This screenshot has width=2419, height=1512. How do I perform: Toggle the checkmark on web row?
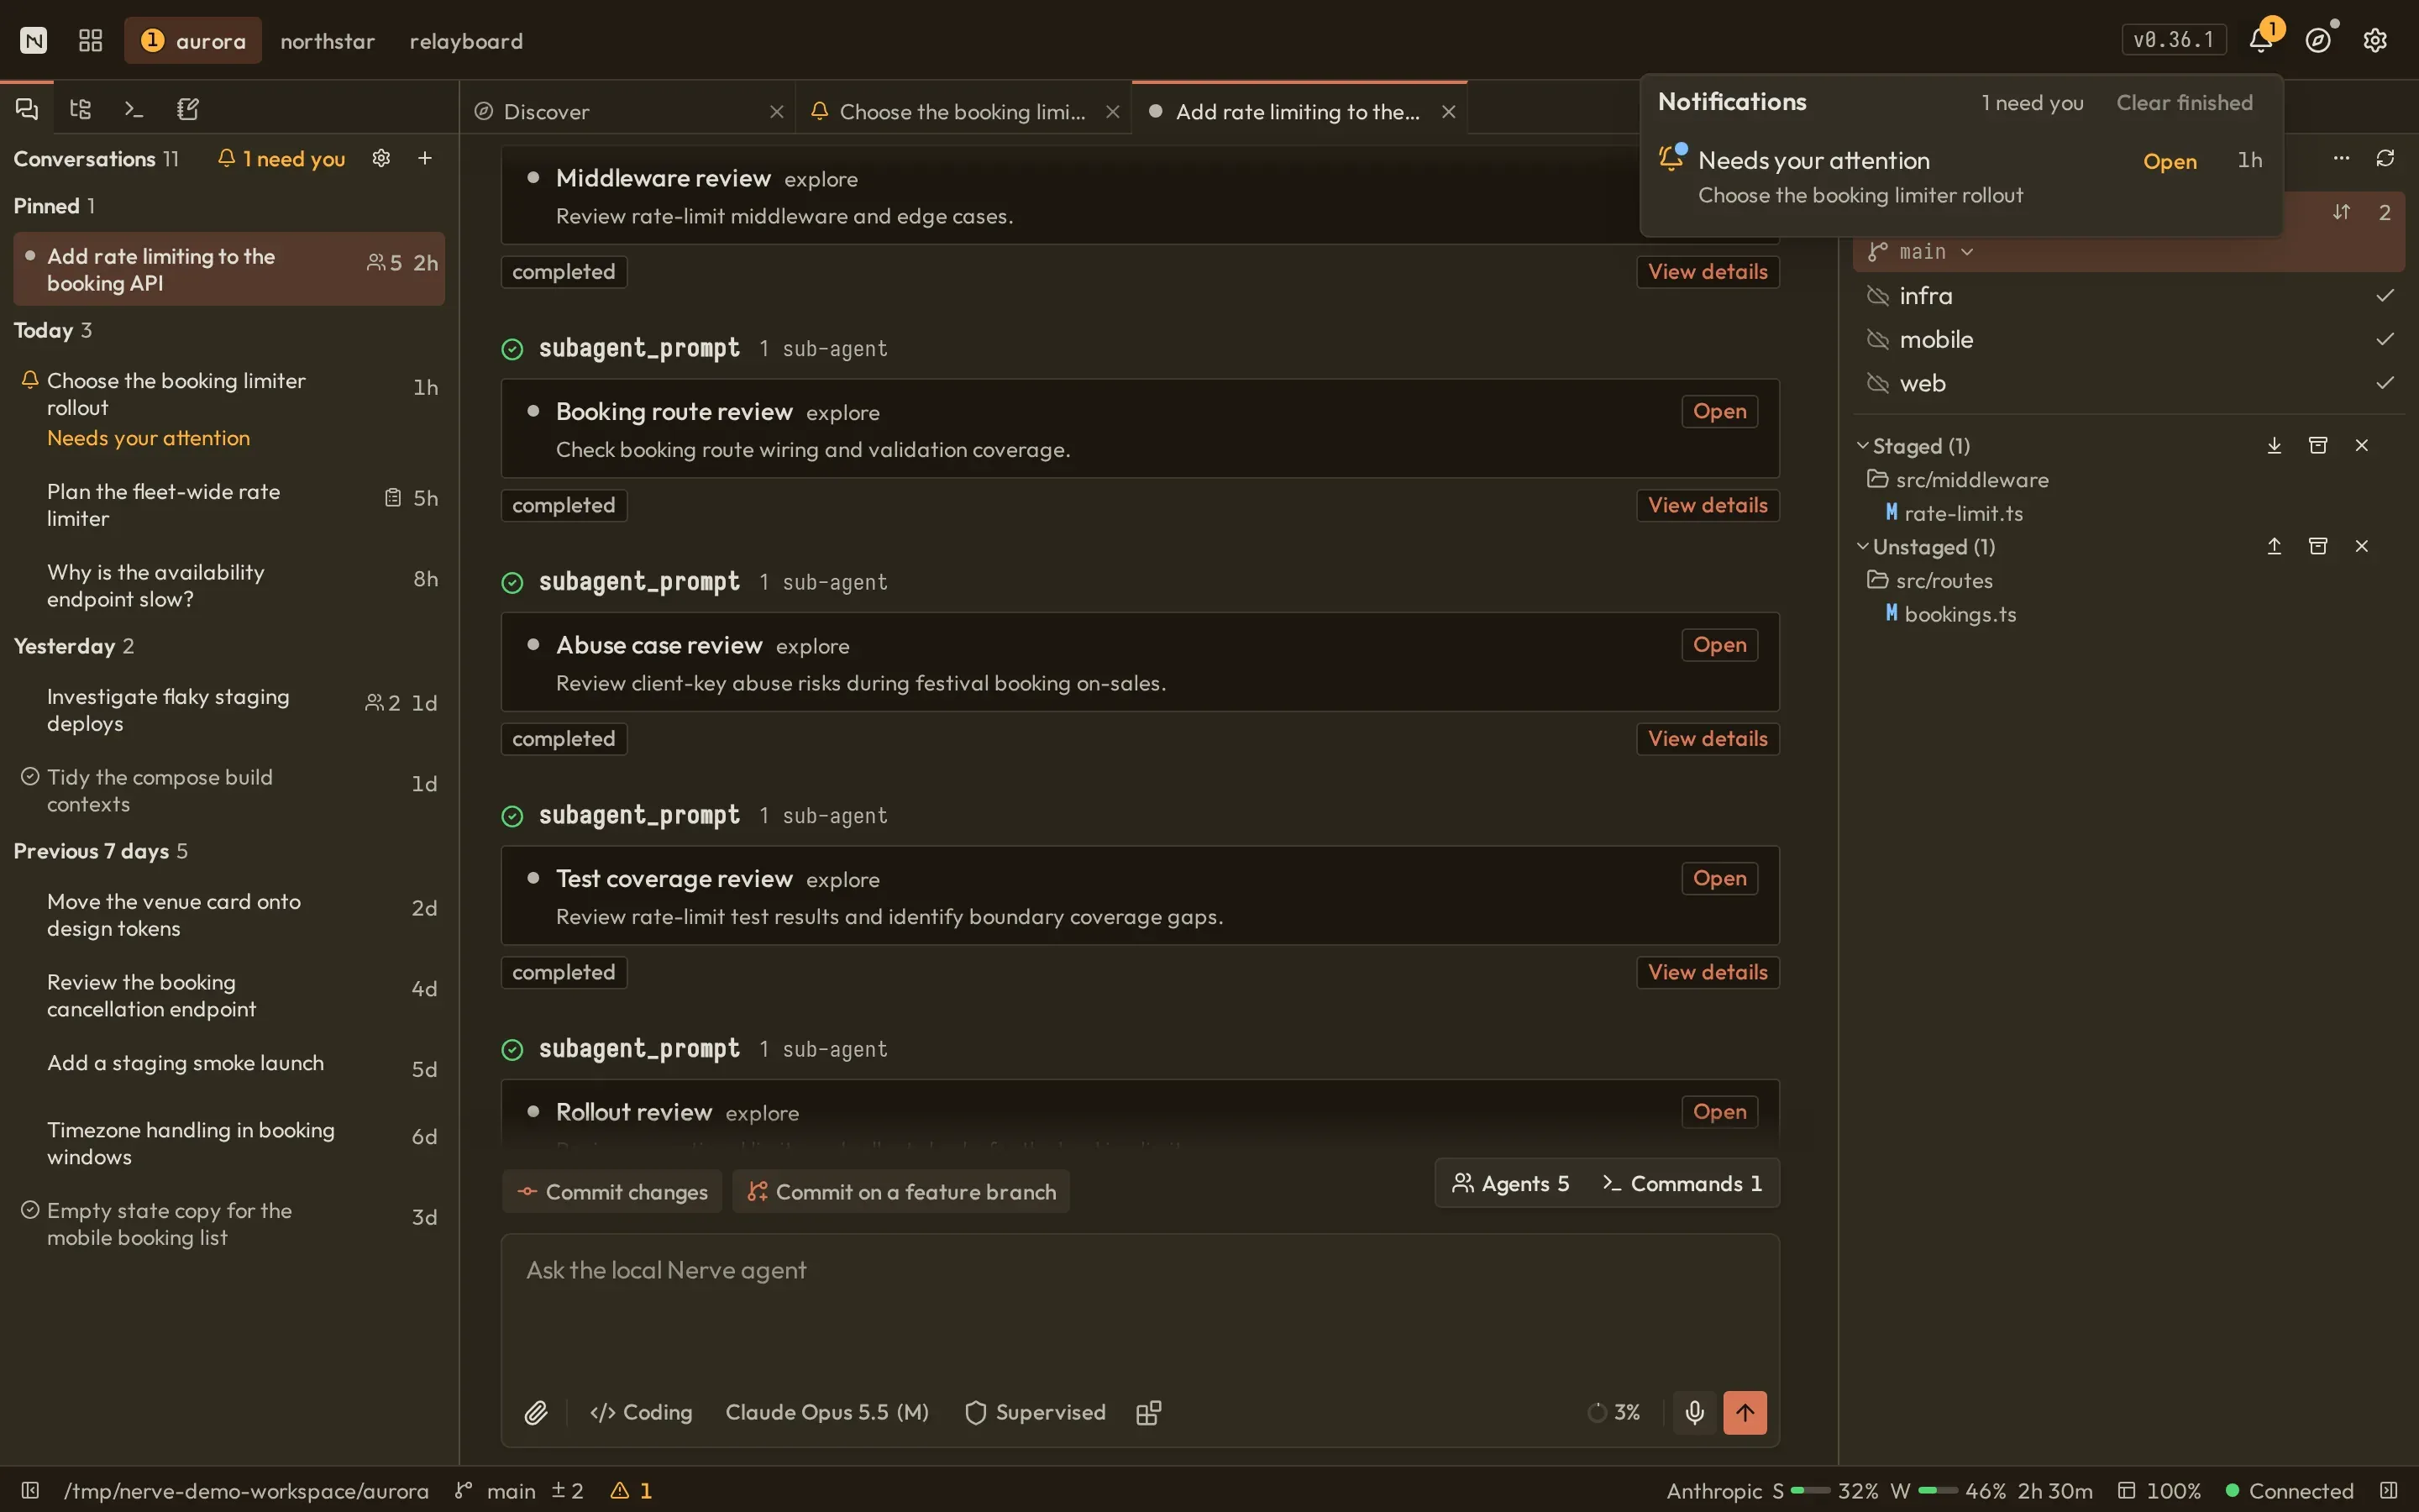click(2385, 383)
